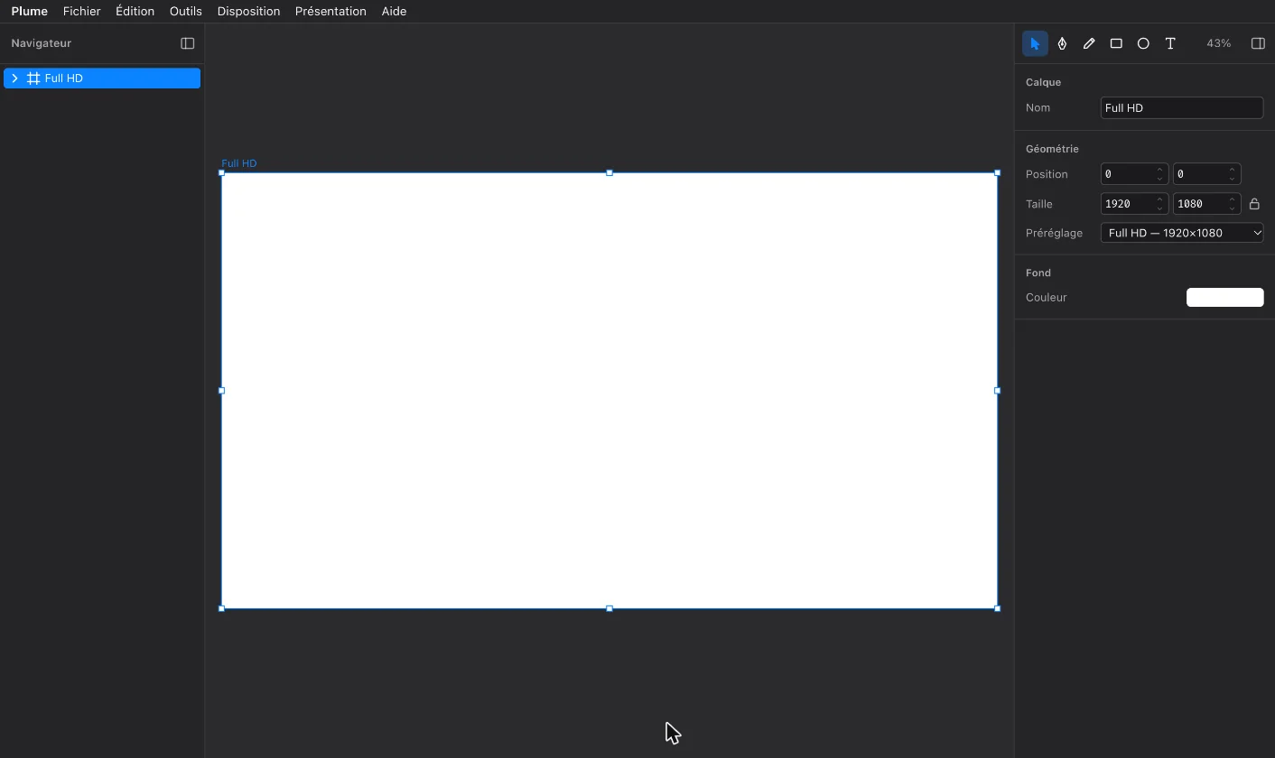The height and width of the screenshot is (758, 1275).
Task: Open the Outils menu
Action: pos(186,12)
